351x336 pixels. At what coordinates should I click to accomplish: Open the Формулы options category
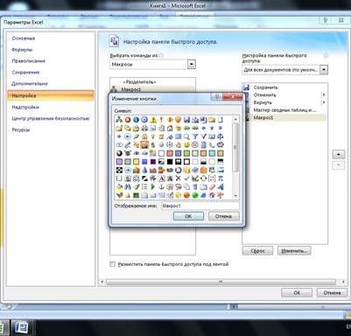pyautogui.click(x=22, y=50)
